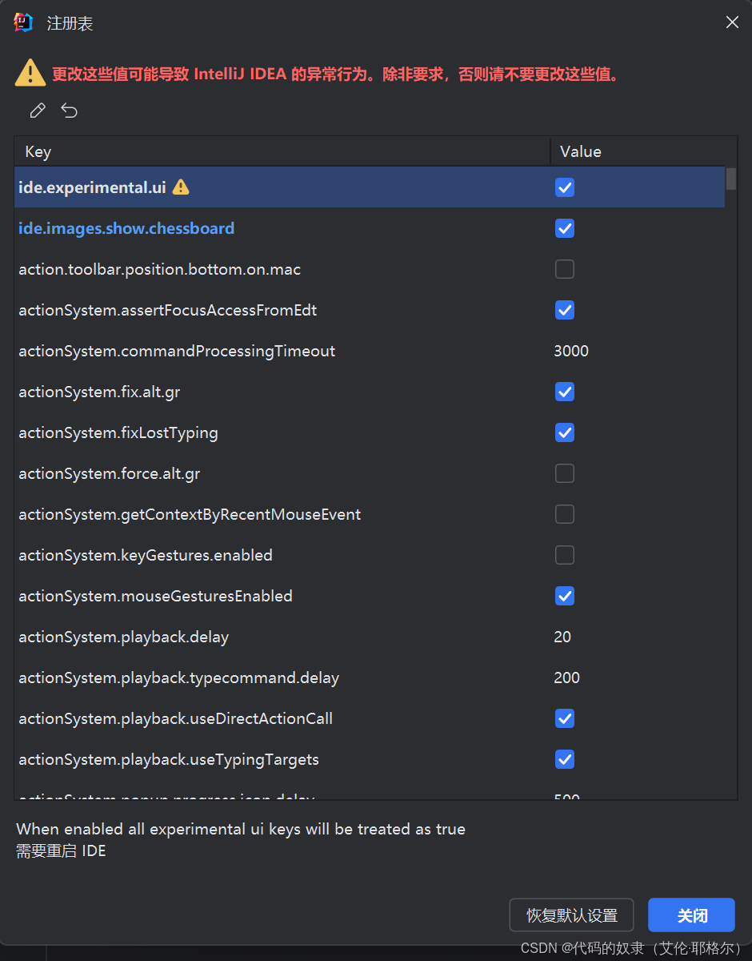Select actionSystem.assertFocusAccessFromEdt key text

(x=168, y=310)
